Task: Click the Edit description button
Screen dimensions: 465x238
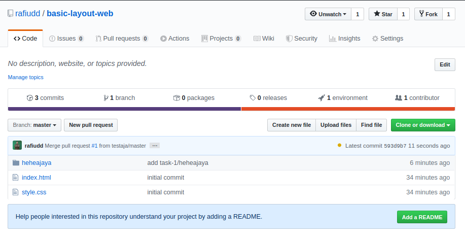Action: coord(445,64)
